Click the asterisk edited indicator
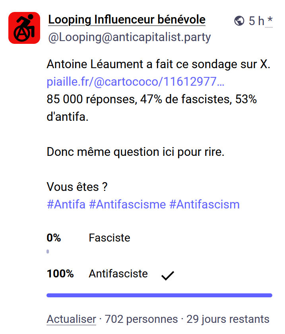285x334 pixels. pos(270,21)
